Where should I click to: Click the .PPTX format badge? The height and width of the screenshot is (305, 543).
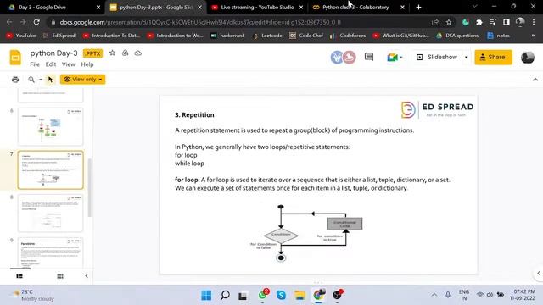[x=92, y=53]
